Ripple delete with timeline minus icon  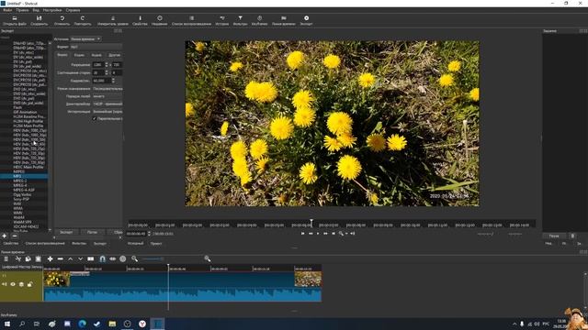click(60, 258)
